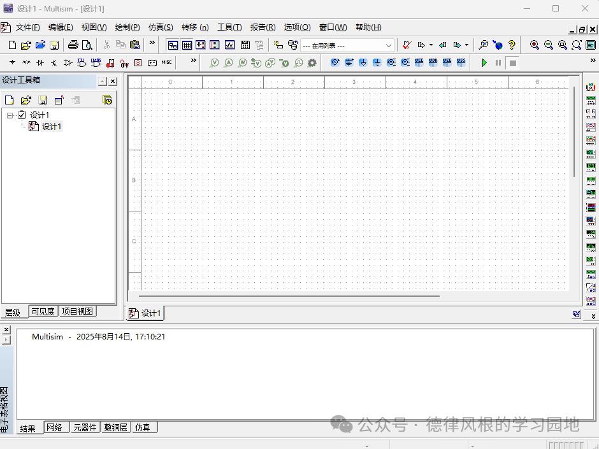Place a voltage measurement probe

tap(214, 62)
